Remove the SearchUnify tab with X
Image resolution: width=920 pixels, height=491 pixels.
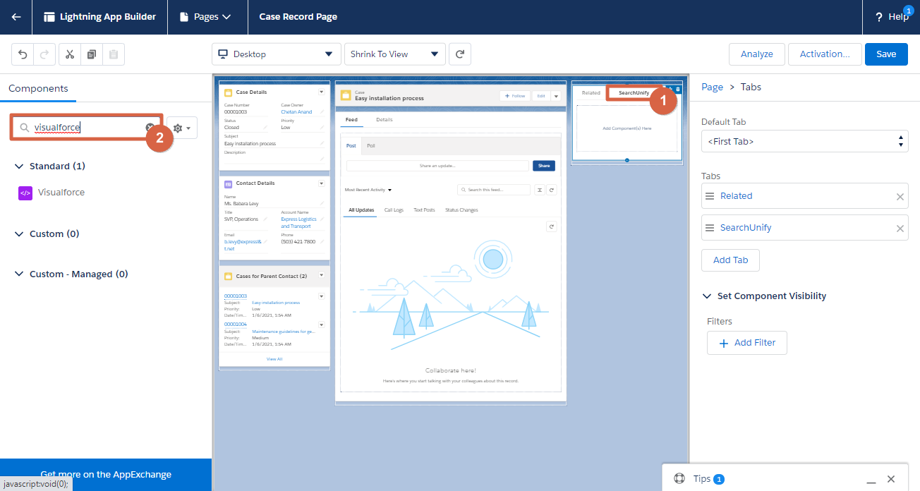[900, 229]
